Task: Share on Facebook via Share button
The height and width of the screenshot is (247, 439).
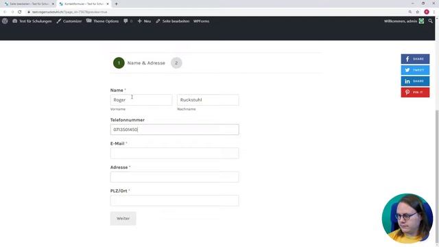Action: [415, 59]
